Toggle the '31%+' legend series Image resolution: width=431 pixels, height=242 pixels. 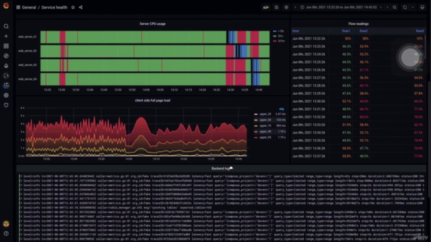(x=279, y=41)
